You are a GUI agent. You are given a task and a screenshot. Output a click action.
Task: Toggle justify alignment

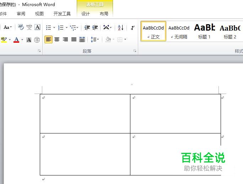pos(74,40)
